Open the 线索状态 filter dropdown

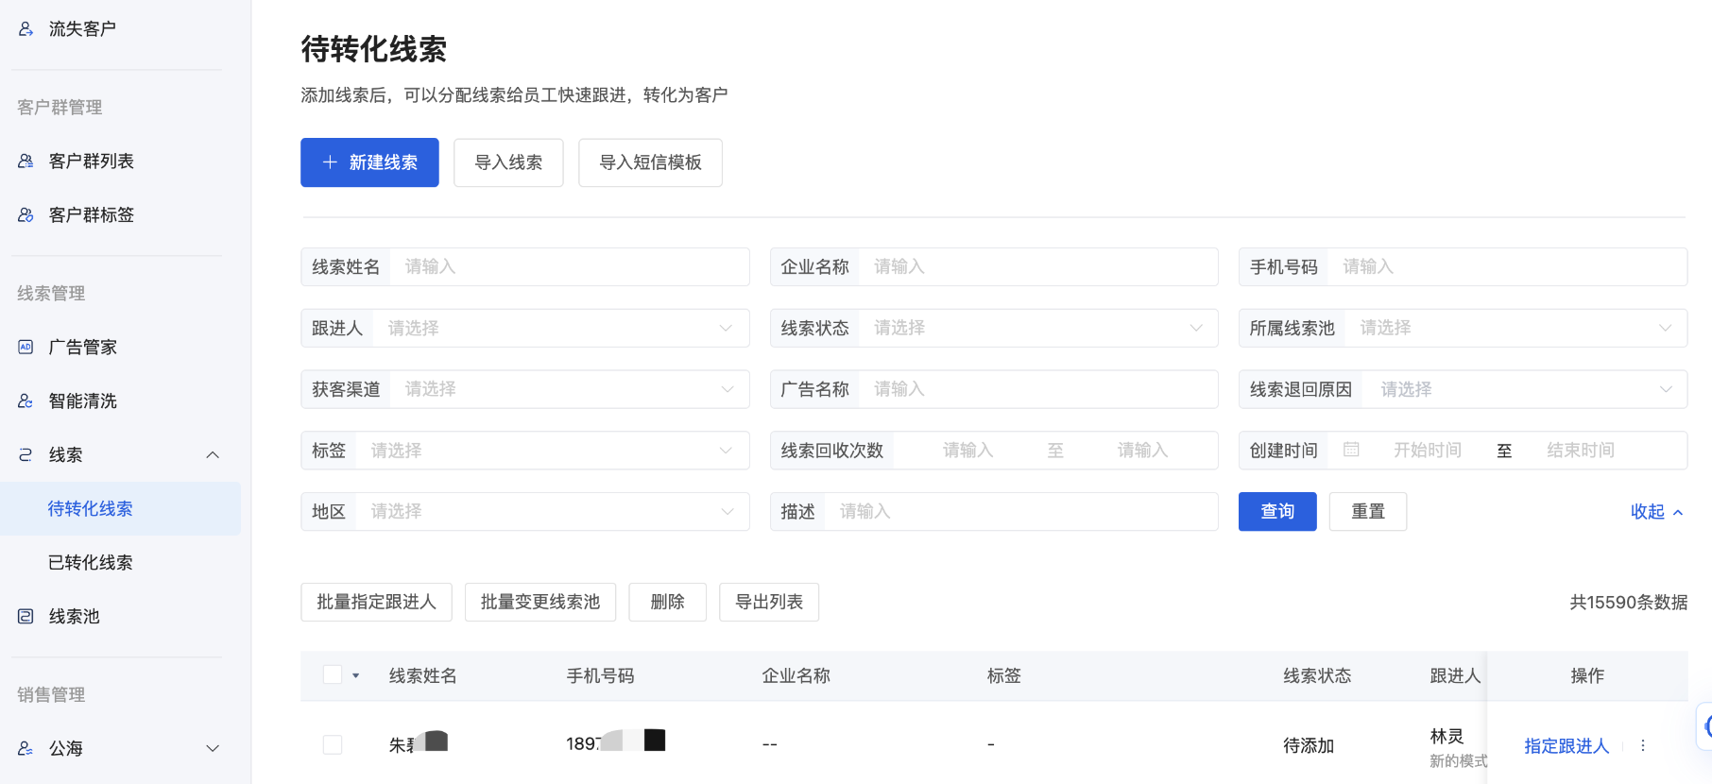[994, 328]
